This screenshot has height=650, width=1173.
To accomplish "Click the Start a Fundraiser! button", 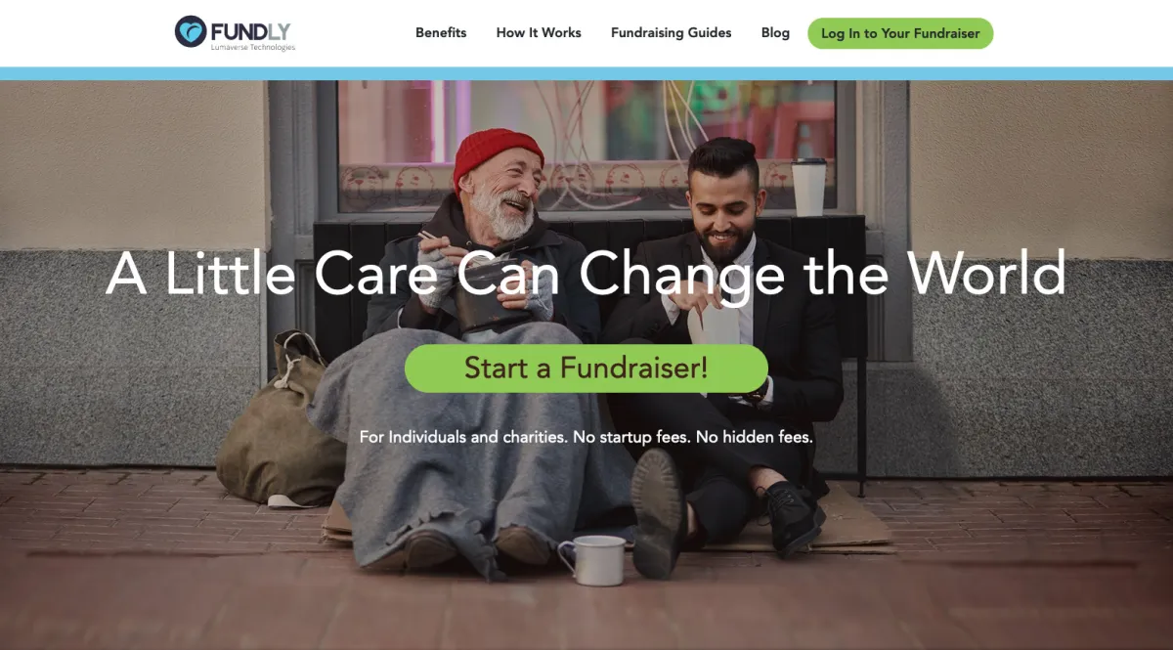I will coord(586,368).
